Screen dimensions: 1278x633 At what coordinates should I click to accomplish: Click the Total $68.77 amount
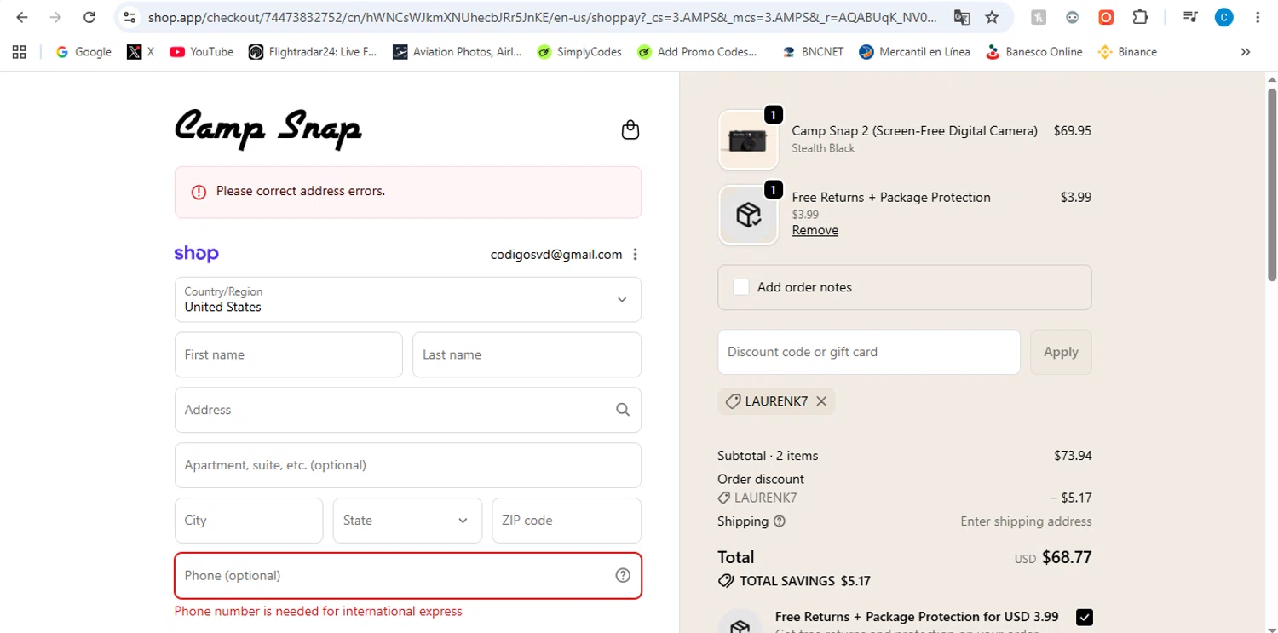pyautogui.click(x=1068, y=557)
